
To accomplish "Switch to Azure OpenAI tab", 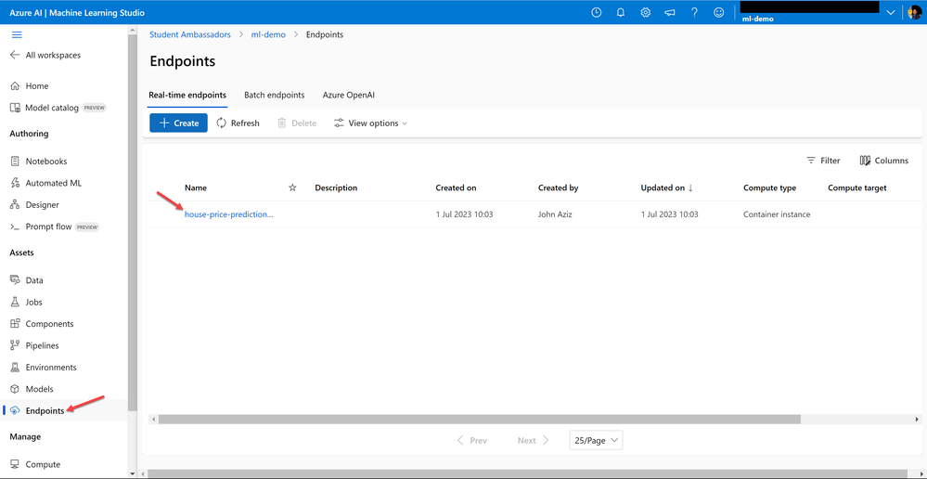I will tap(349, 95).
